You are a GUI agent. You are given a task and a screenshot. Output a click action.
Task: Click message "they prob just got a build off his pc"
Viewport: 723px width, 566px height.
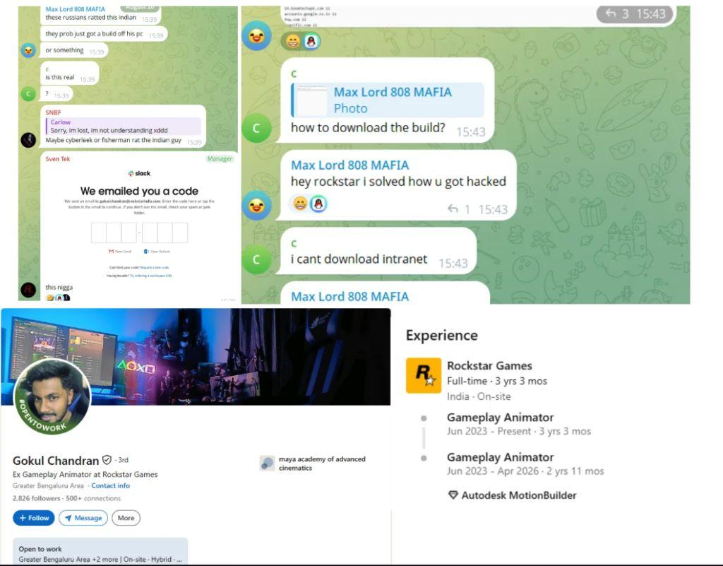coord(94,34)
